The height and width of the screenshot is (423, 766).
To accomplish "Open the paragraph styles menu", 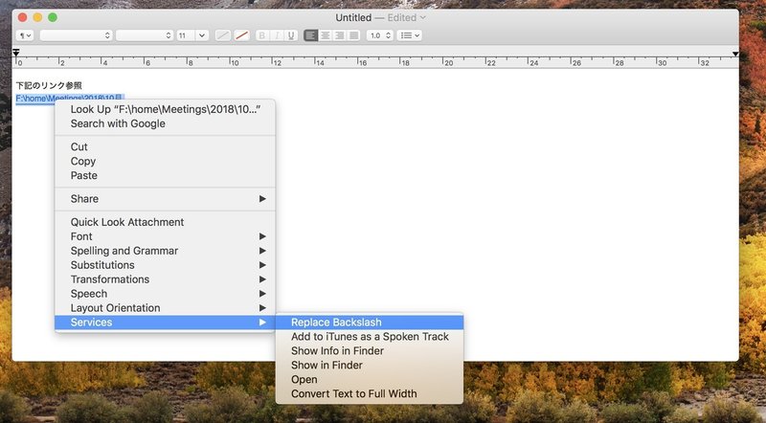I will (x=25, y=35).
